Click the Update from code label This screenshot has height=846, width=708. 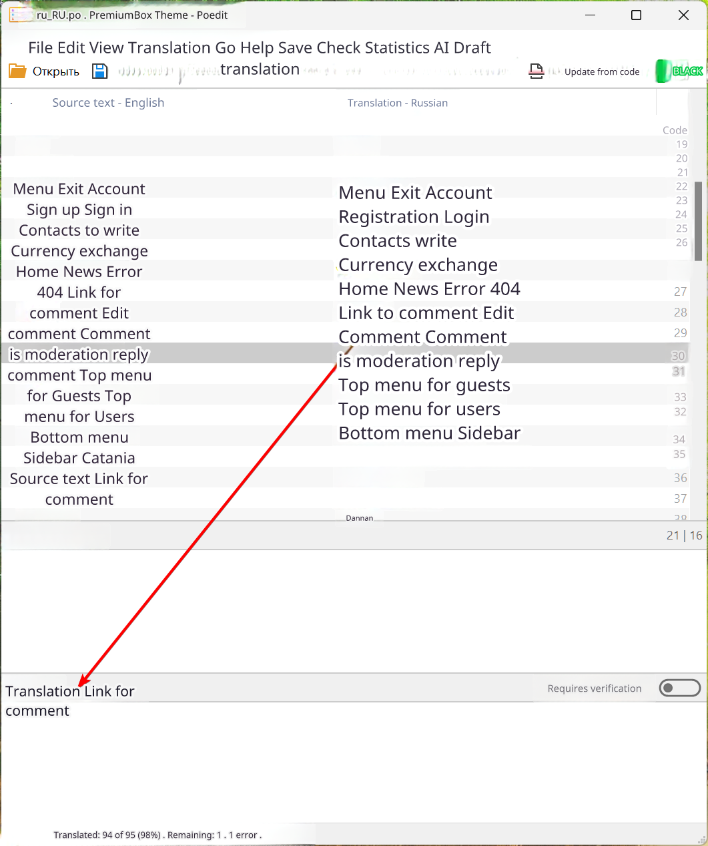(602, 71)
